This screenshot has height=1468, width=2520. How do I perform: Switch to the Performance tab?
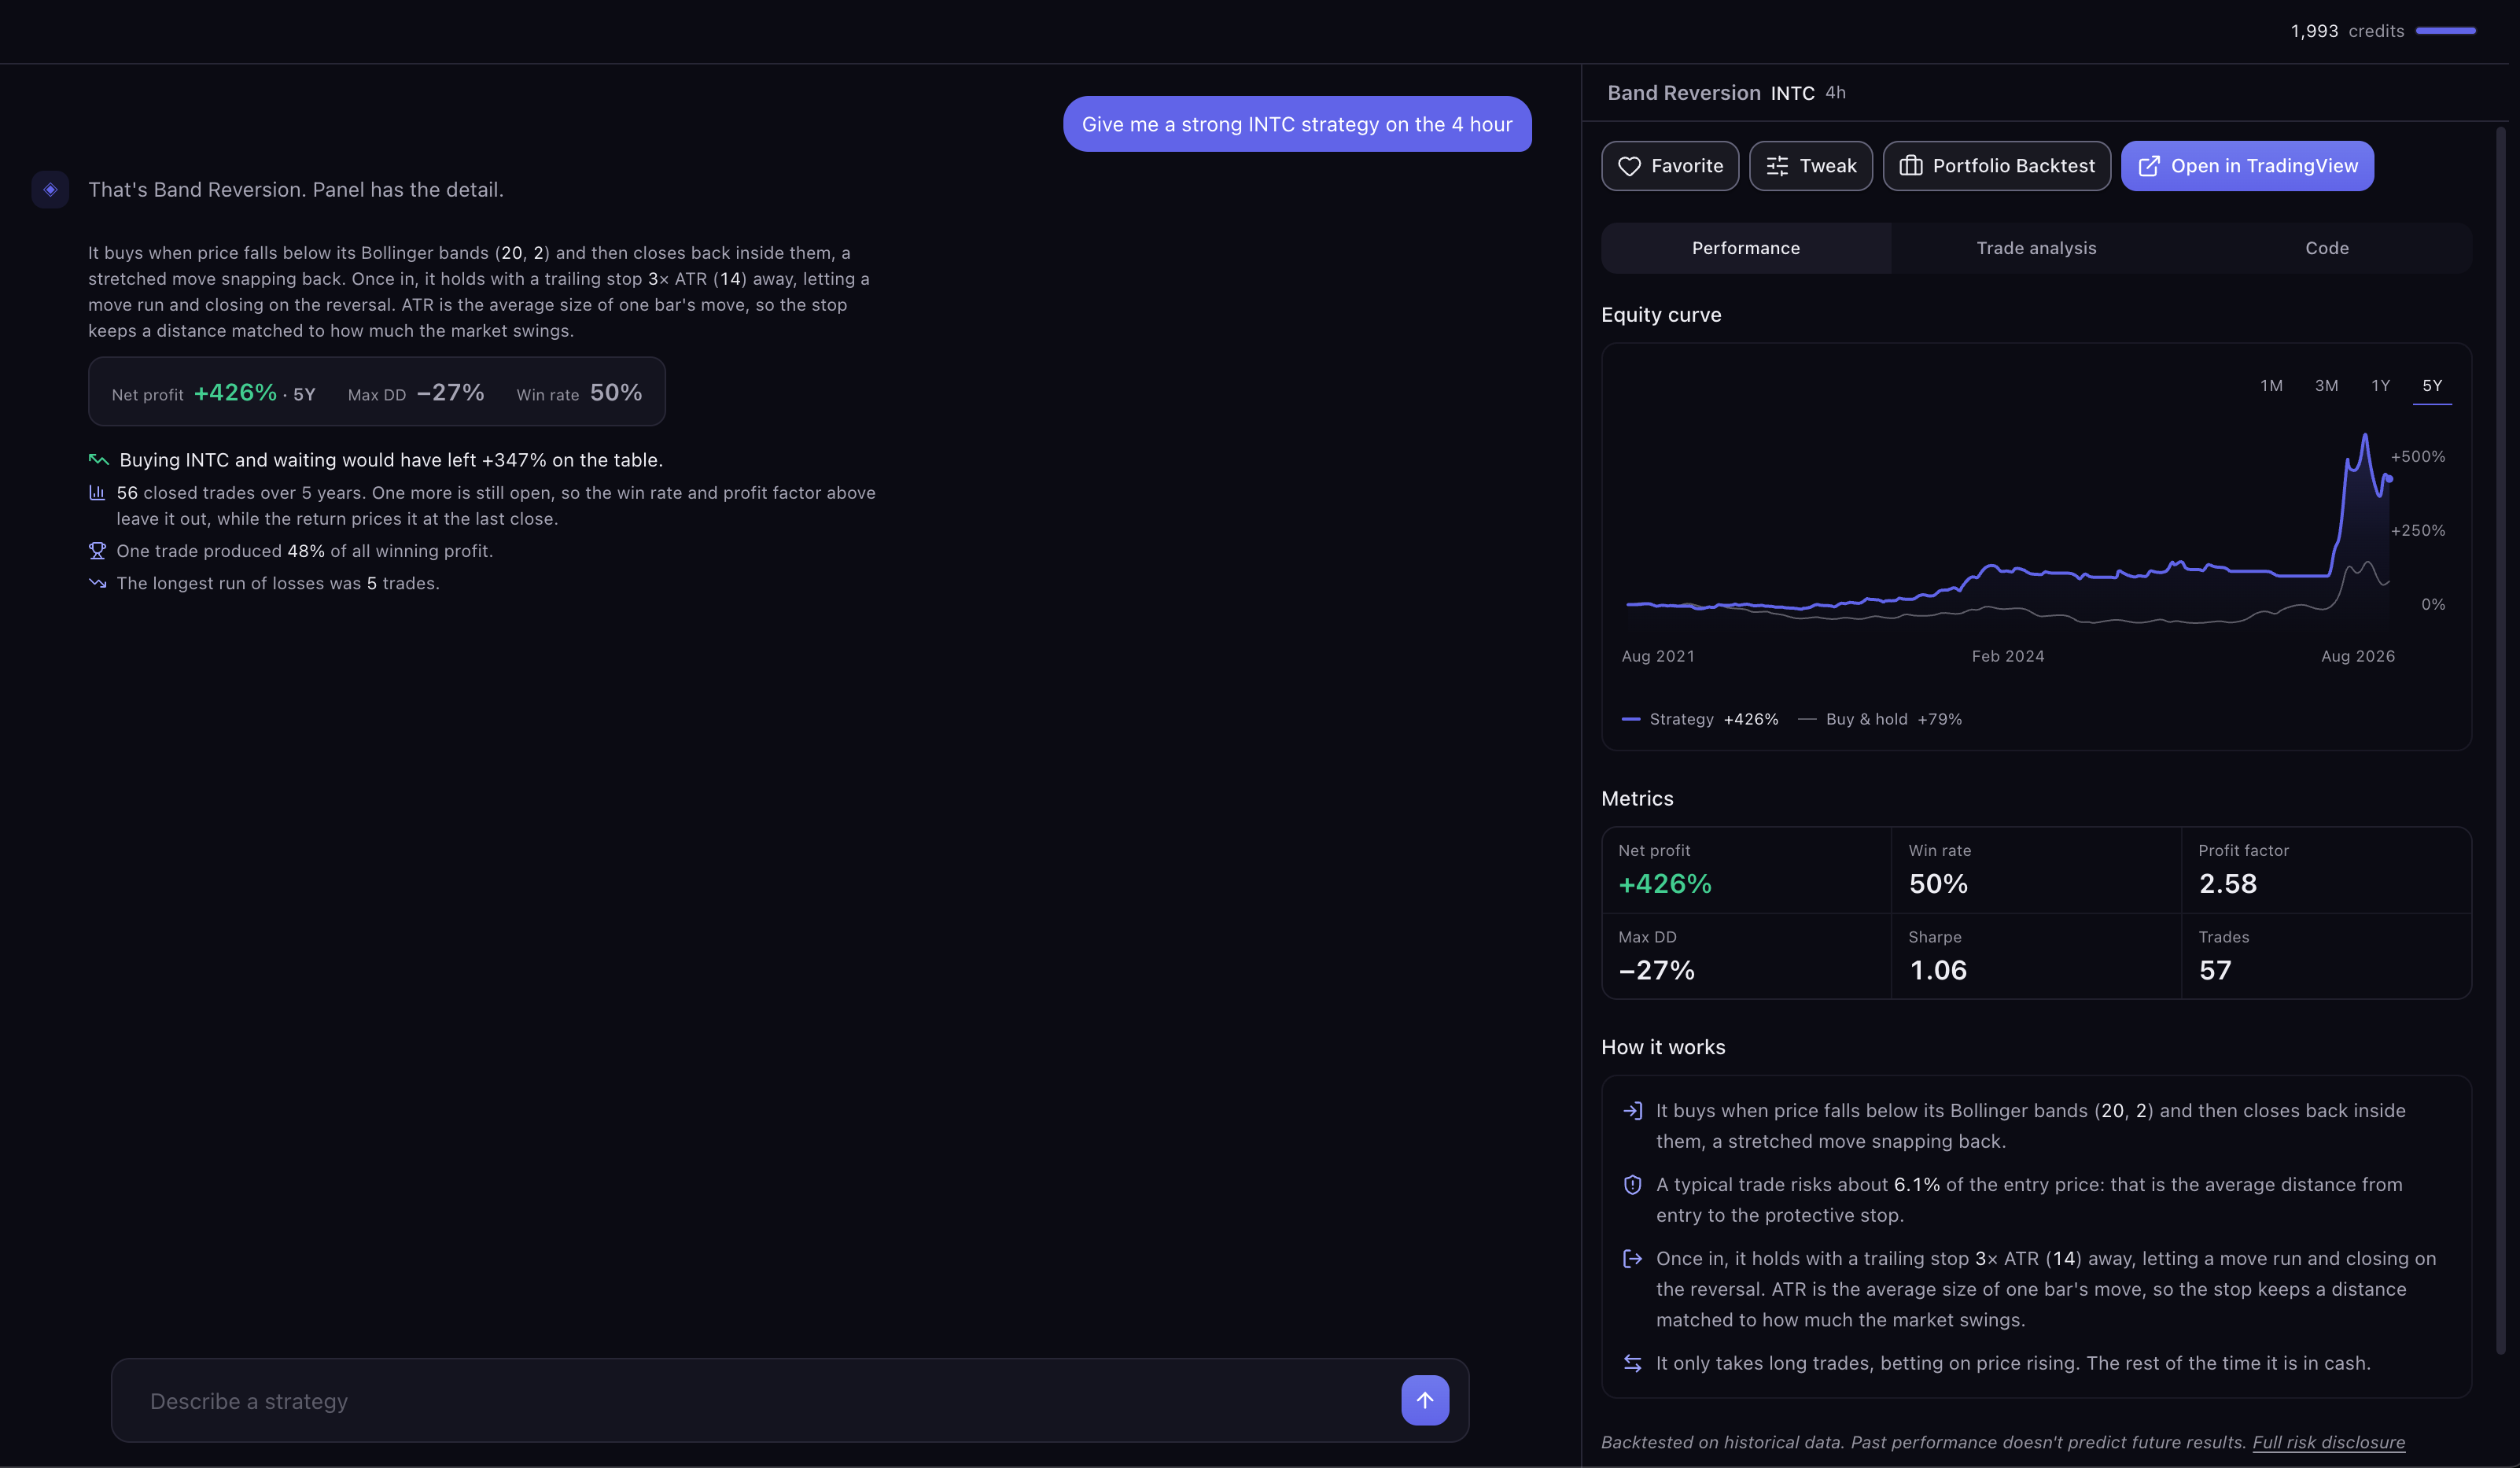pyautogui.click(x=1745, y=248)
